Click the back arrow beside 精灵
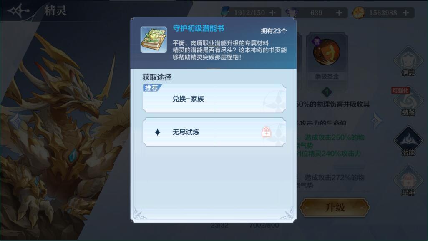Screen dimensions: 428x241 18,11
